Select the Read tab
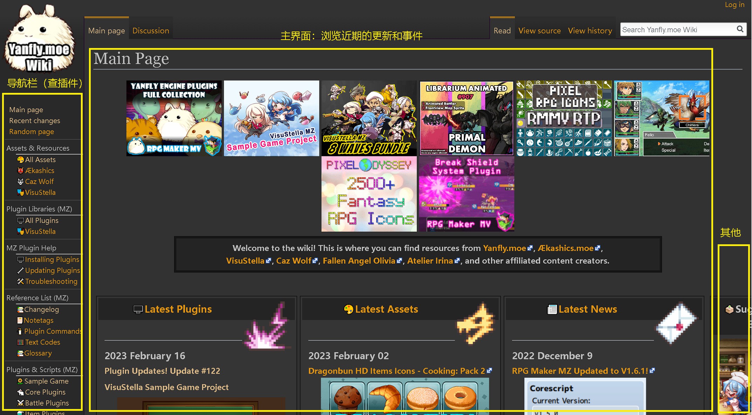Viewport: 752px width, 415px height. 502,31
